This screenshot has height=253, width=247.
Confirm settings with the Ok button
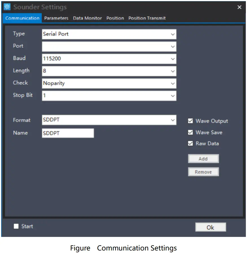click(210, 227)
